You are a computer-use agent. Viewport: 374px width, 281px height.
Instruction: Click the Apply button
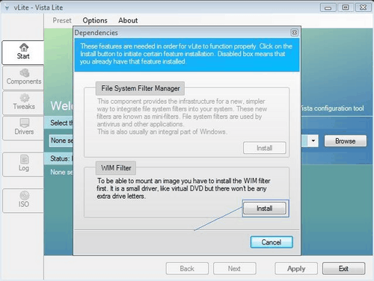coord(296,268)
